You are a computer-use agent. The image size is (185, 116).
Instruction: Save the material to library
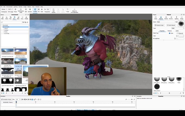pos(176,22)
